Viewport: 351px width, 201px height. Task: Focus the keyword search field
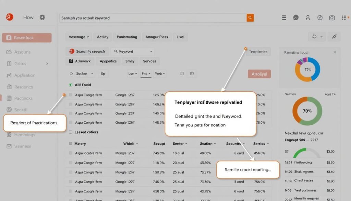coord(153,18)
